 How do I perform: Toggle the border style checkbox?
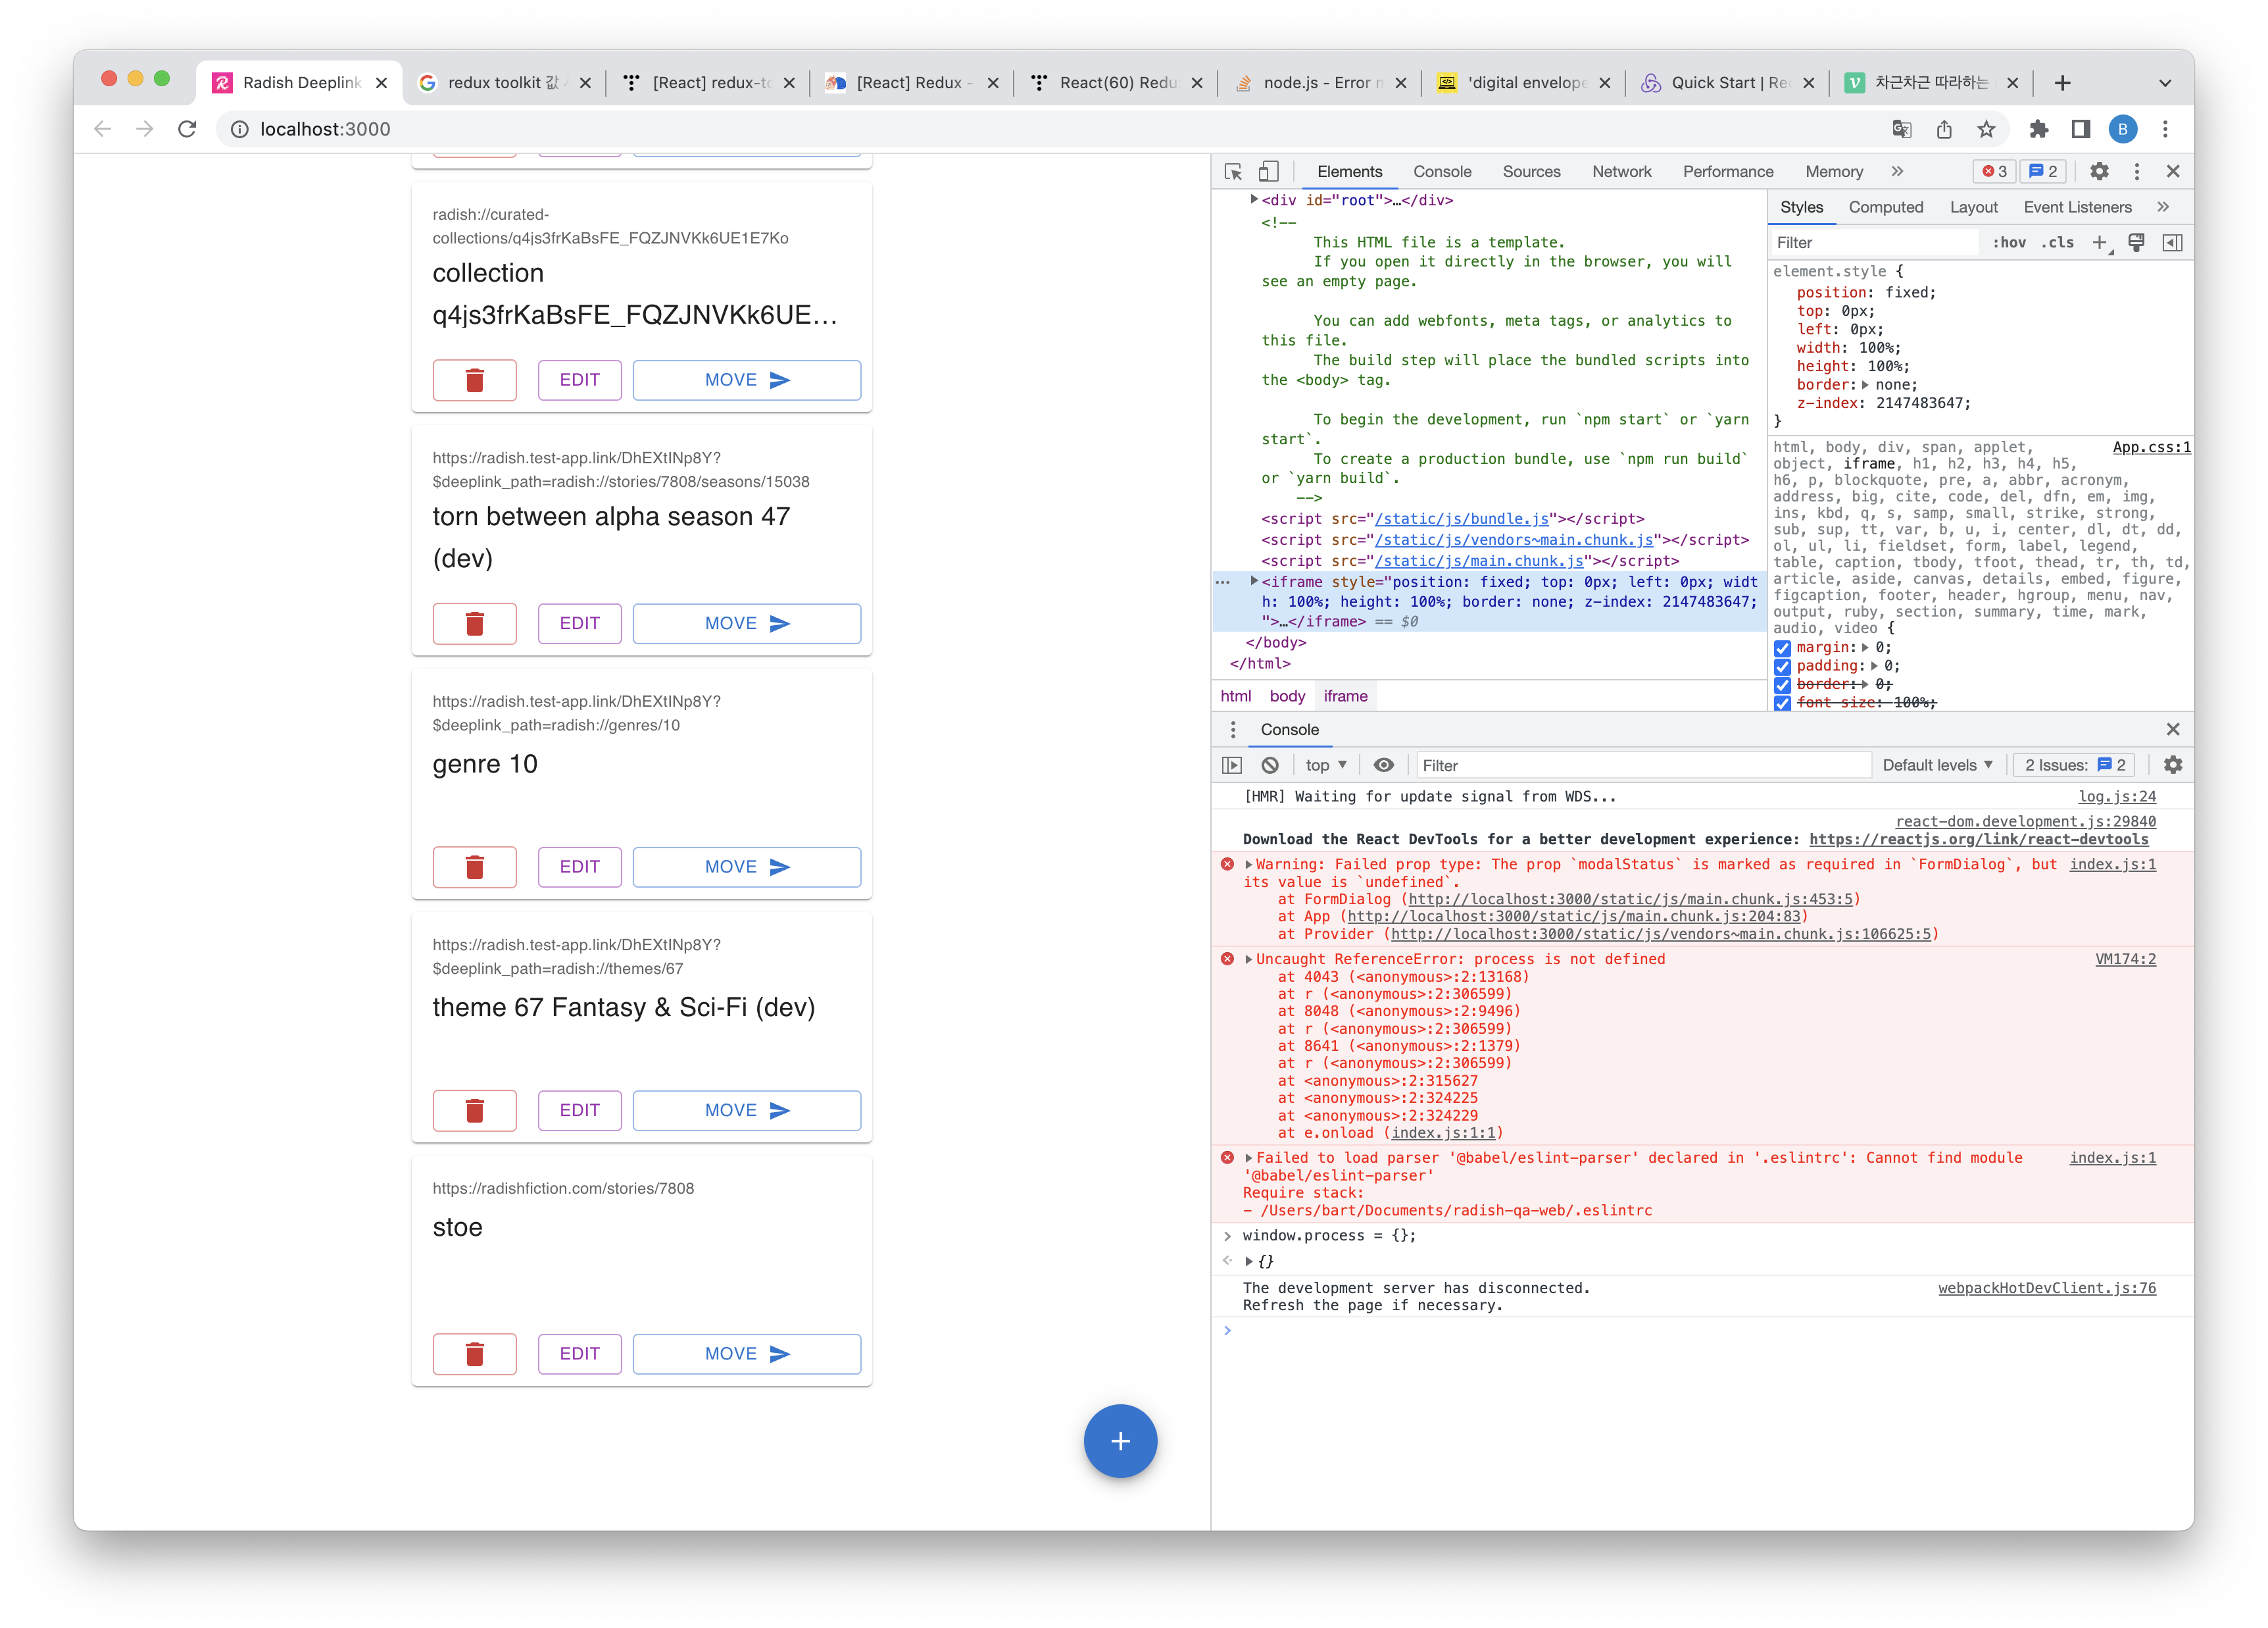(x=1782, y=686)
